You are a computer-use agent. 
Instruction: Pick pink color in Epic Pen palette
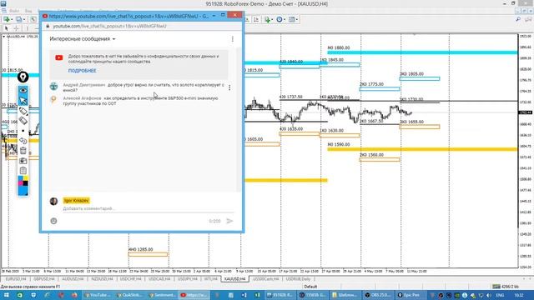(x=20, y=183)
